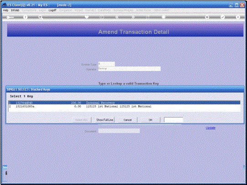Open the Infolab menu

(15, 10)
